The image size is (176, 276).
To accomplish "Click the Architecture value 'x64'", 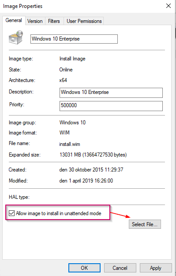I will tap(63, 80).
